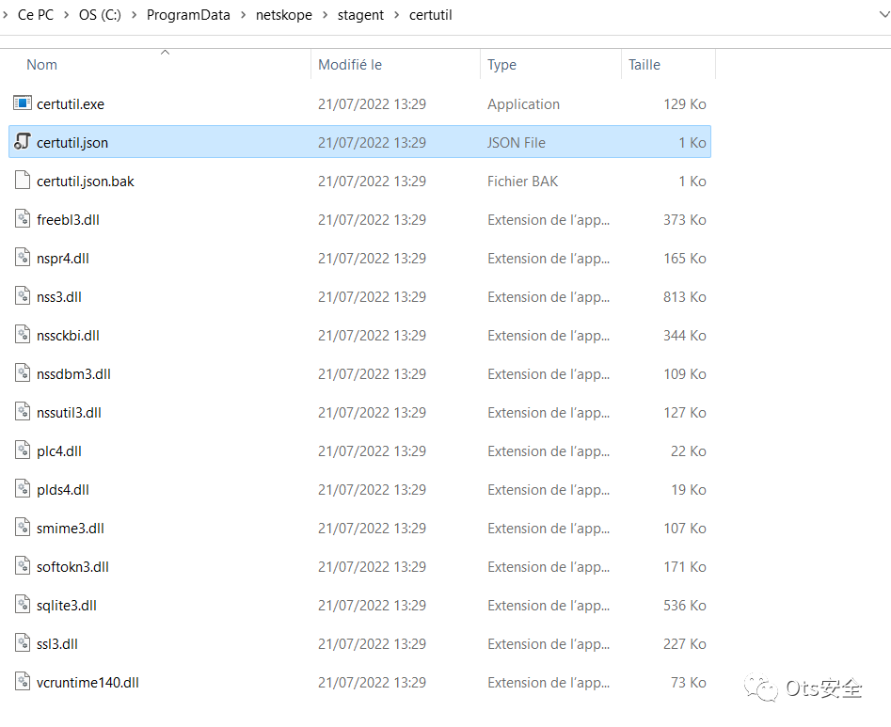Click the plc4.dll file icon
This screenshot has width=891, height=727.
point(23,450)
